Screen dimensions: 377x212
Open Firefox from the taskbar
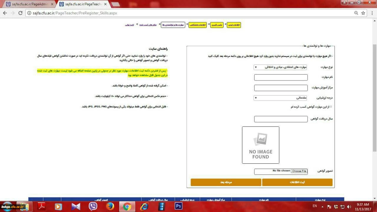[110, 206]
